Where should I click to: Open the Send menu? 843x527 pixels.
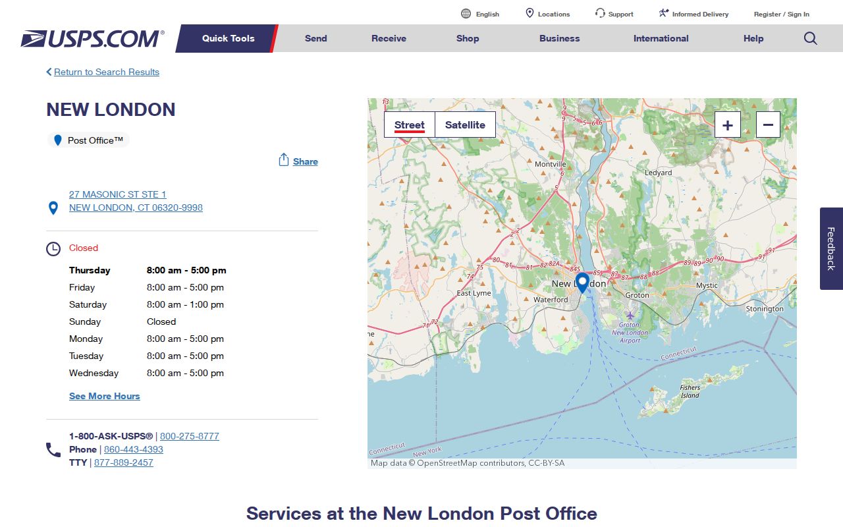click(x=316, y=38)
